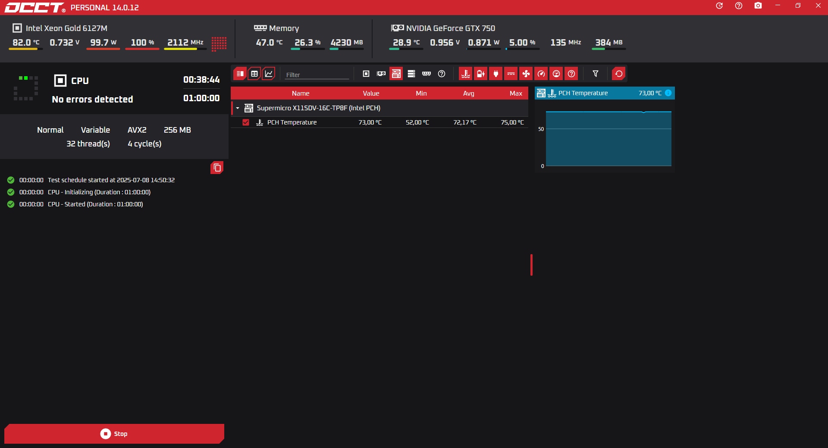The image size is (828, 448).
Task: Click the Intel Xeon Gold 6127M header
Action: tap(66, 28)
